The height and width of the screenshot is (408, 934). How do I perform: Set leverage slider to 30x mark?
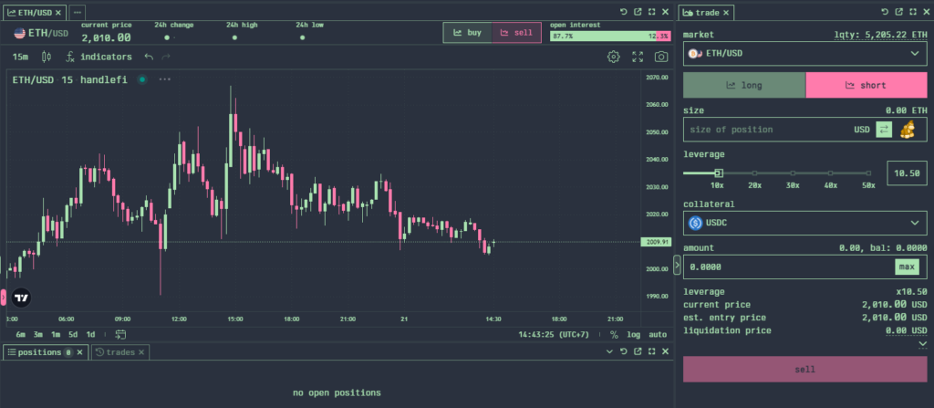[793, 173]
